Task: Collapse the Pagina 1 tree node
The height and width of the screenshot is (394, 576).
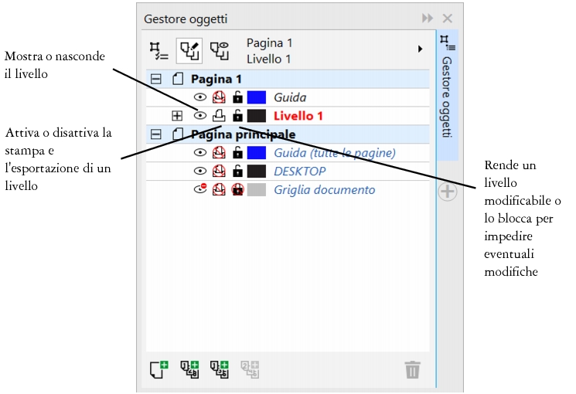Action: pos(155,79)
